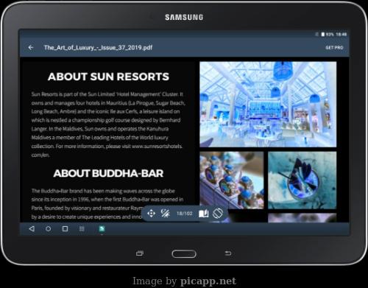Tap the tablet's physical home button
368x288 pixels.
(x=184, y=253)
